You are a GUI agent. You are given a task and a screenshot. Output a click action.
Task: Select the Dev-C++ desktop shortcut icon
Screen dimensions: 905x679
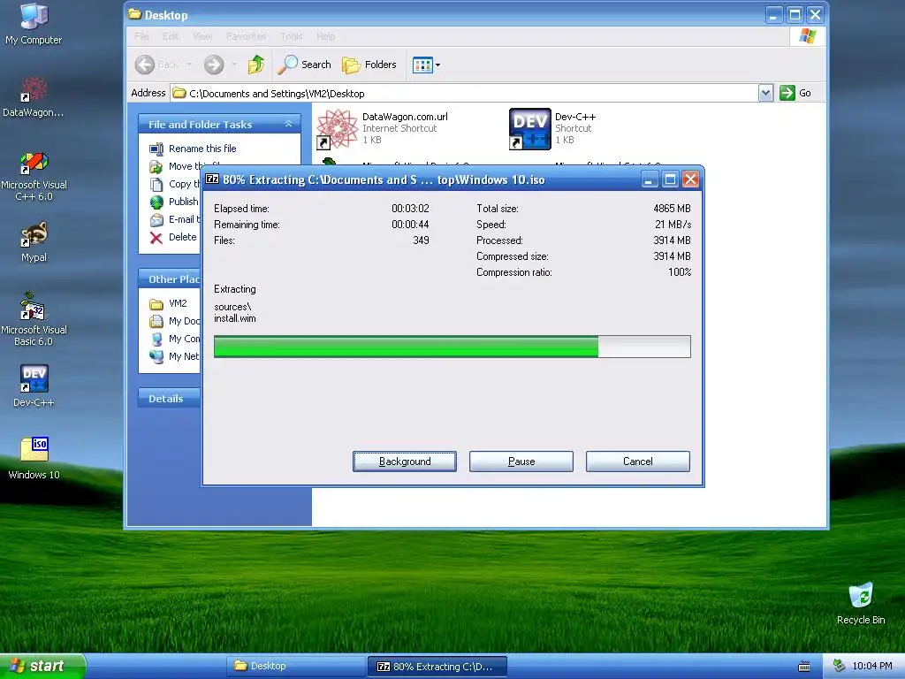click(34, 385)
